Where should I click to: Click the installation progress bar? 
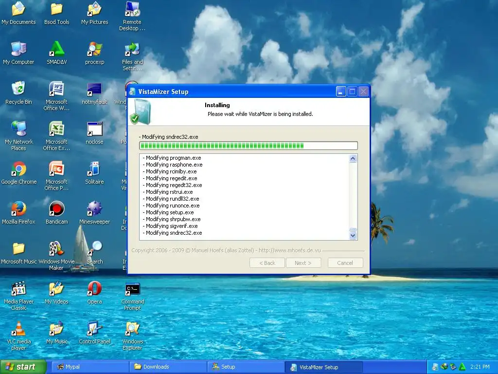[x=249, y=146]
